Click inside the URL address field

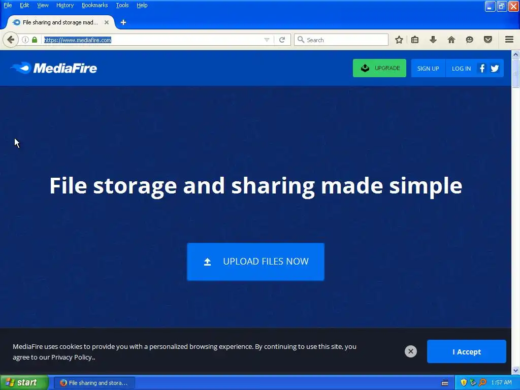click(x=152, y=40)
